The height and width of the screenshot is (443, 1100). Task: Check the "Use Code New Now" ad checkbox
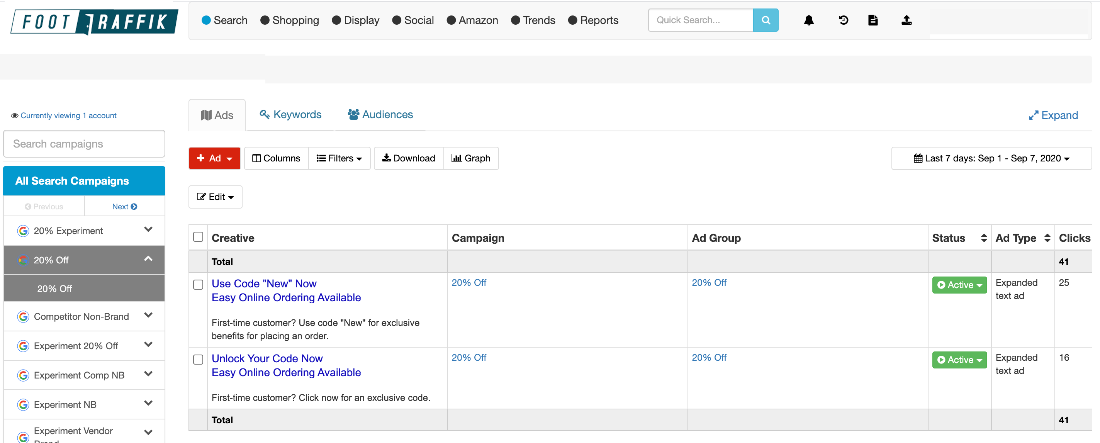pyautogui.click(x=198, y=285)
